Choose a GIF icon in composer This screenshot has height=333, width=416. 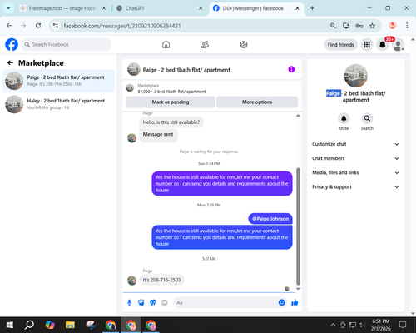pyautogui.click(x=165, y=302)
